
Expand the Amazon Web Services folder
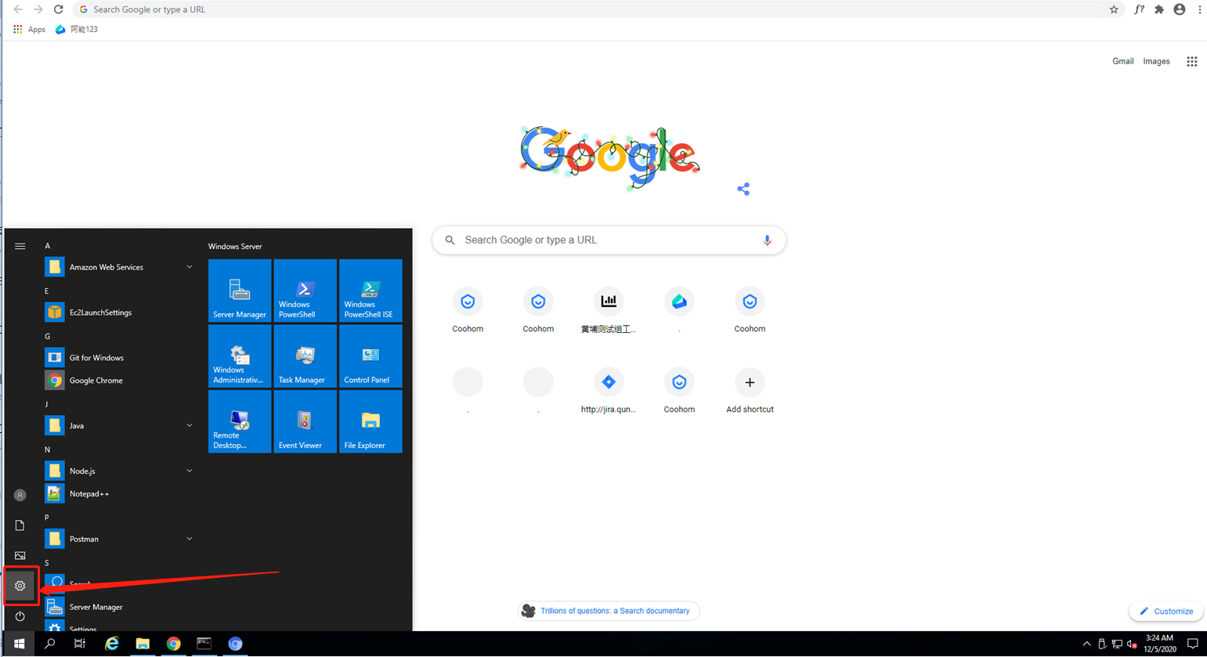pos(119,267)
